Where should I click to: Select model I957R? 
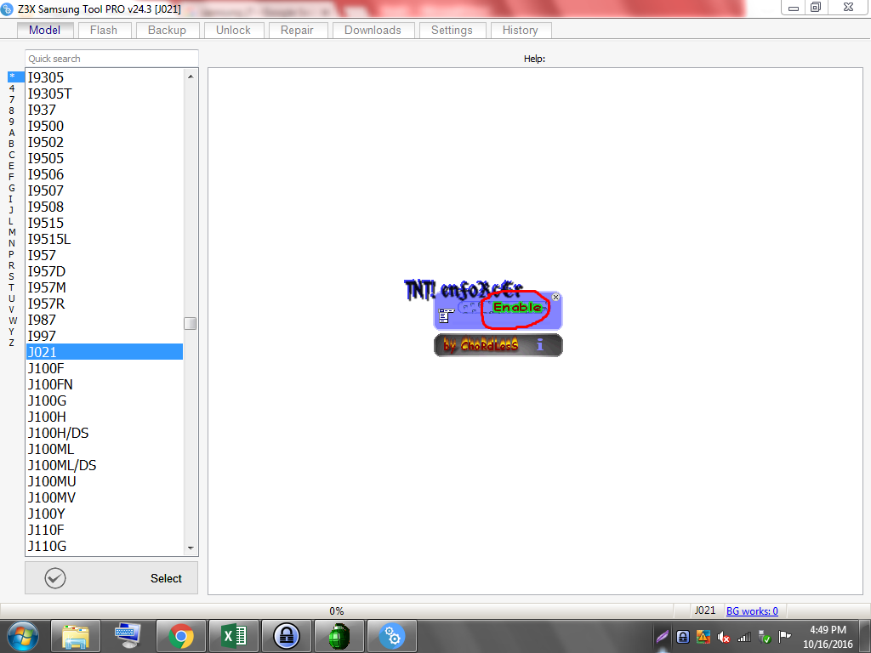105,304
